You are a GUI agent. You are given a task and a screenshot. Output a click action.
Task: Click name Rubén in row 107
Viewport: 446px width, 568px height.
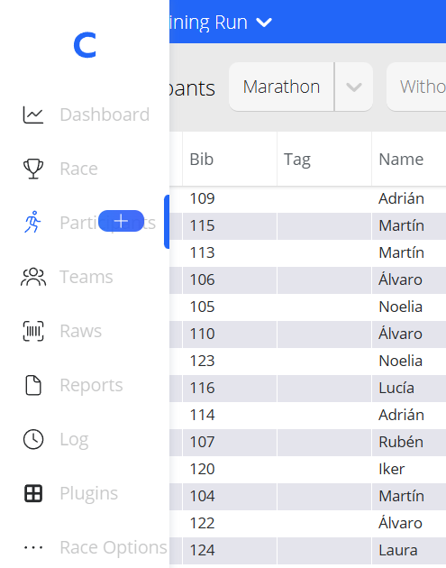[x=401, y=443]
